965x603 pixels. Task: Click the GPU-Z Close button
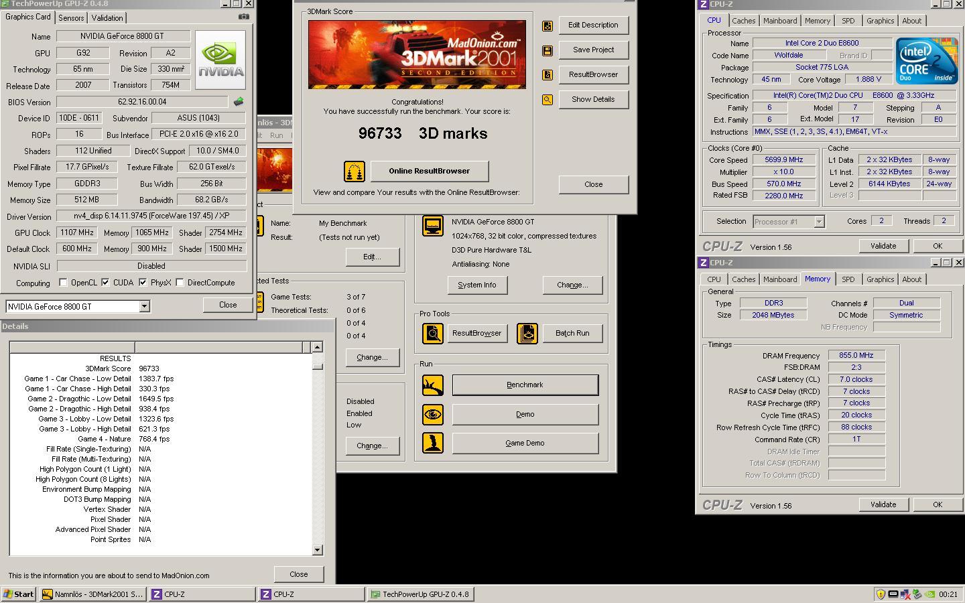coord(228,305)
